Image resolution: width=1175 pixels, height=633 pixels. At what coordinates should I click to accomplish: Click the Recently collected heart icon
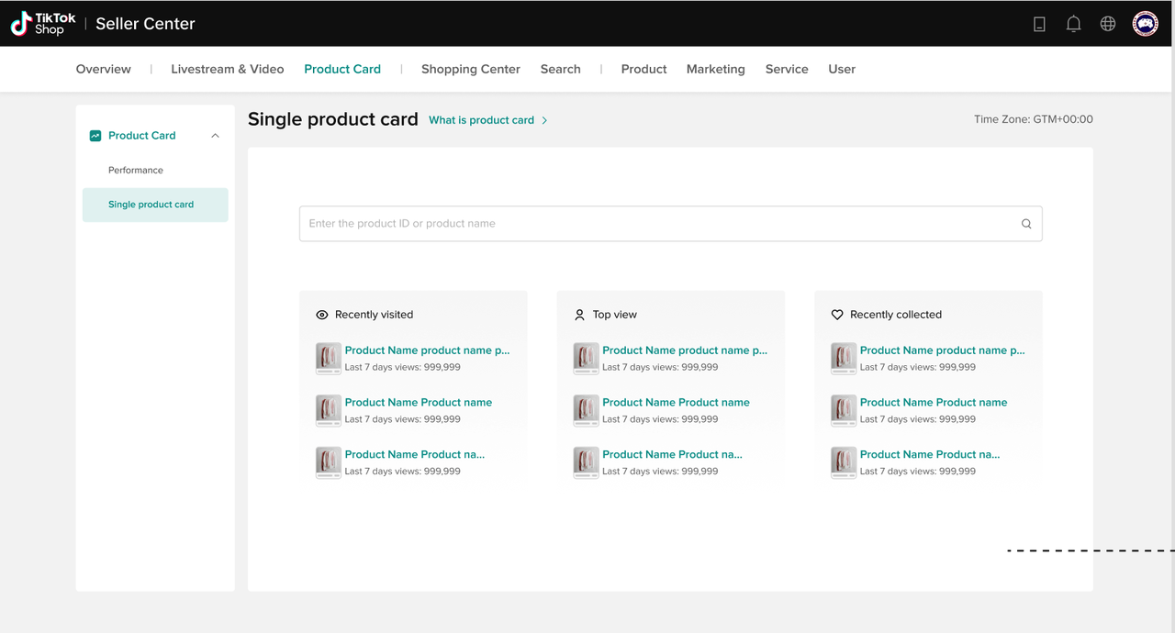pyautogui.click(x=837, y=315)
